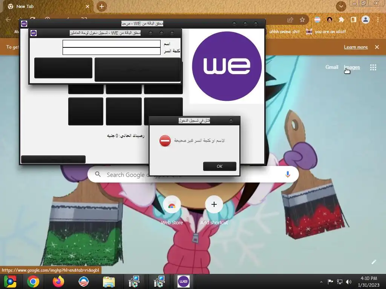This screenshot has height=289, width=386.
Task: Click the share page icon
Action: click(290, 20)
